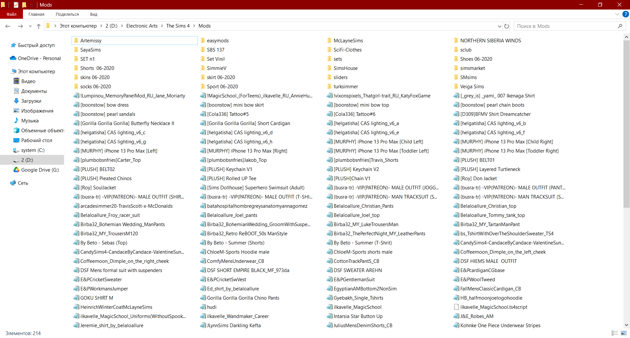Switch to details view layout icon

pos(615,333)
